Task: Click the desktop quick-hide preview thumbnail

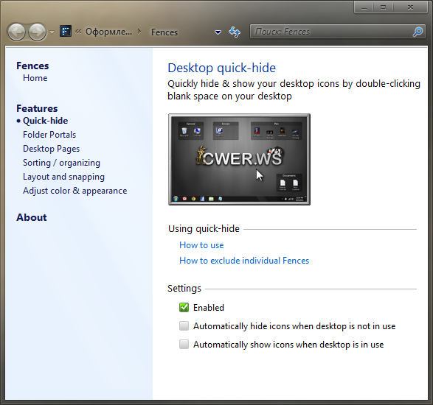Action: click(239, 159)
